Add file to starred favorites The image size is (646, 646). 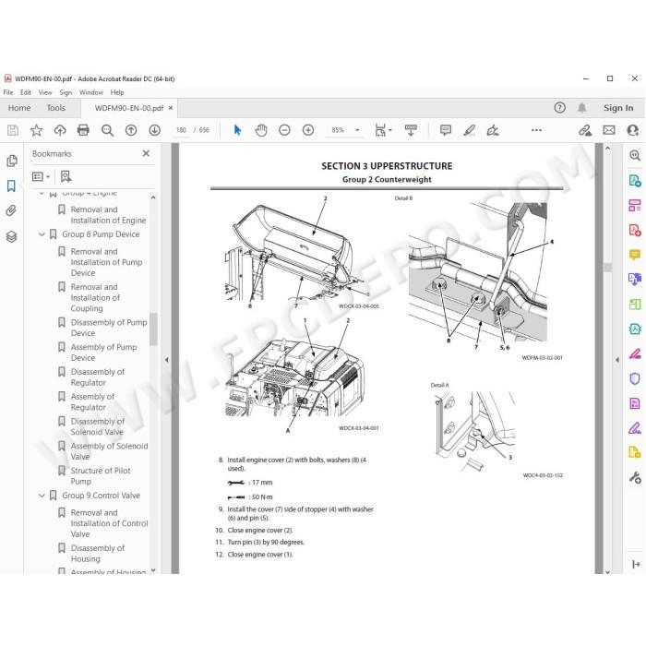pyautogui.click(x=36, y=130)
